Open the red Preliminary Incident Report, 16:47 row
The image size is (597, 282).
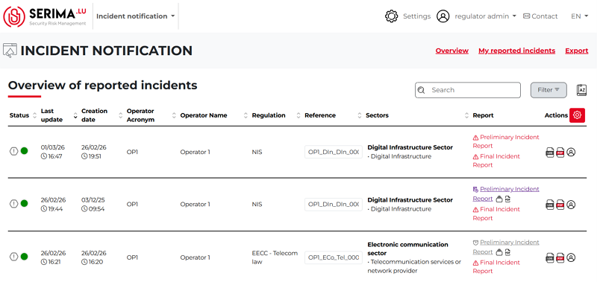pos(506,141)
